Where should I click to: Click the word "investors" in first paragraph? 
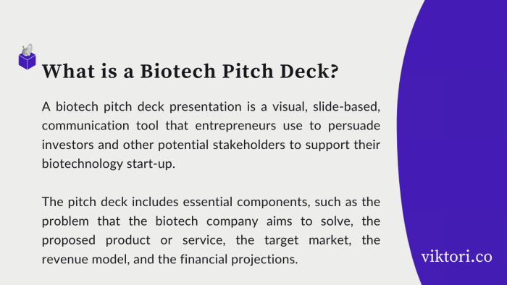68,145
